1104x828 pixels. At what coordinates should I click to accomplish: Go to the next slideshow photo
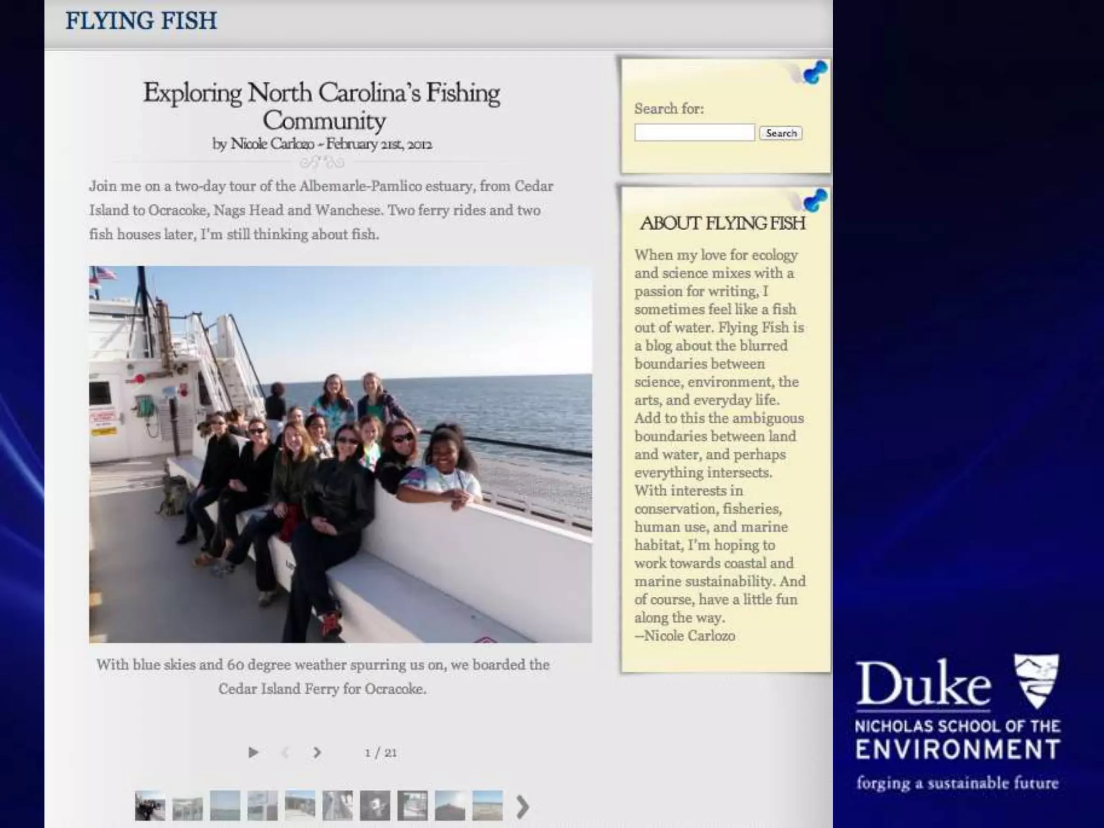coord(317,752)
